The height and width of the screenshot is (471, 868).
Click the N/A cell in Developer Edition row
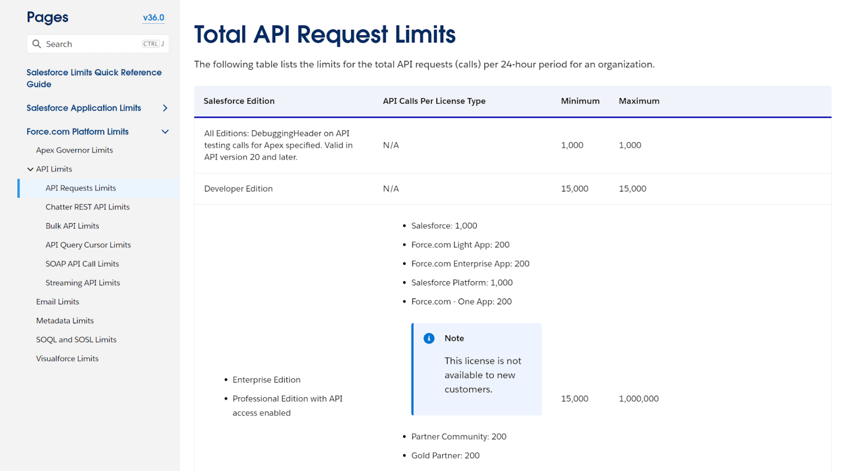tap(391, 189)
